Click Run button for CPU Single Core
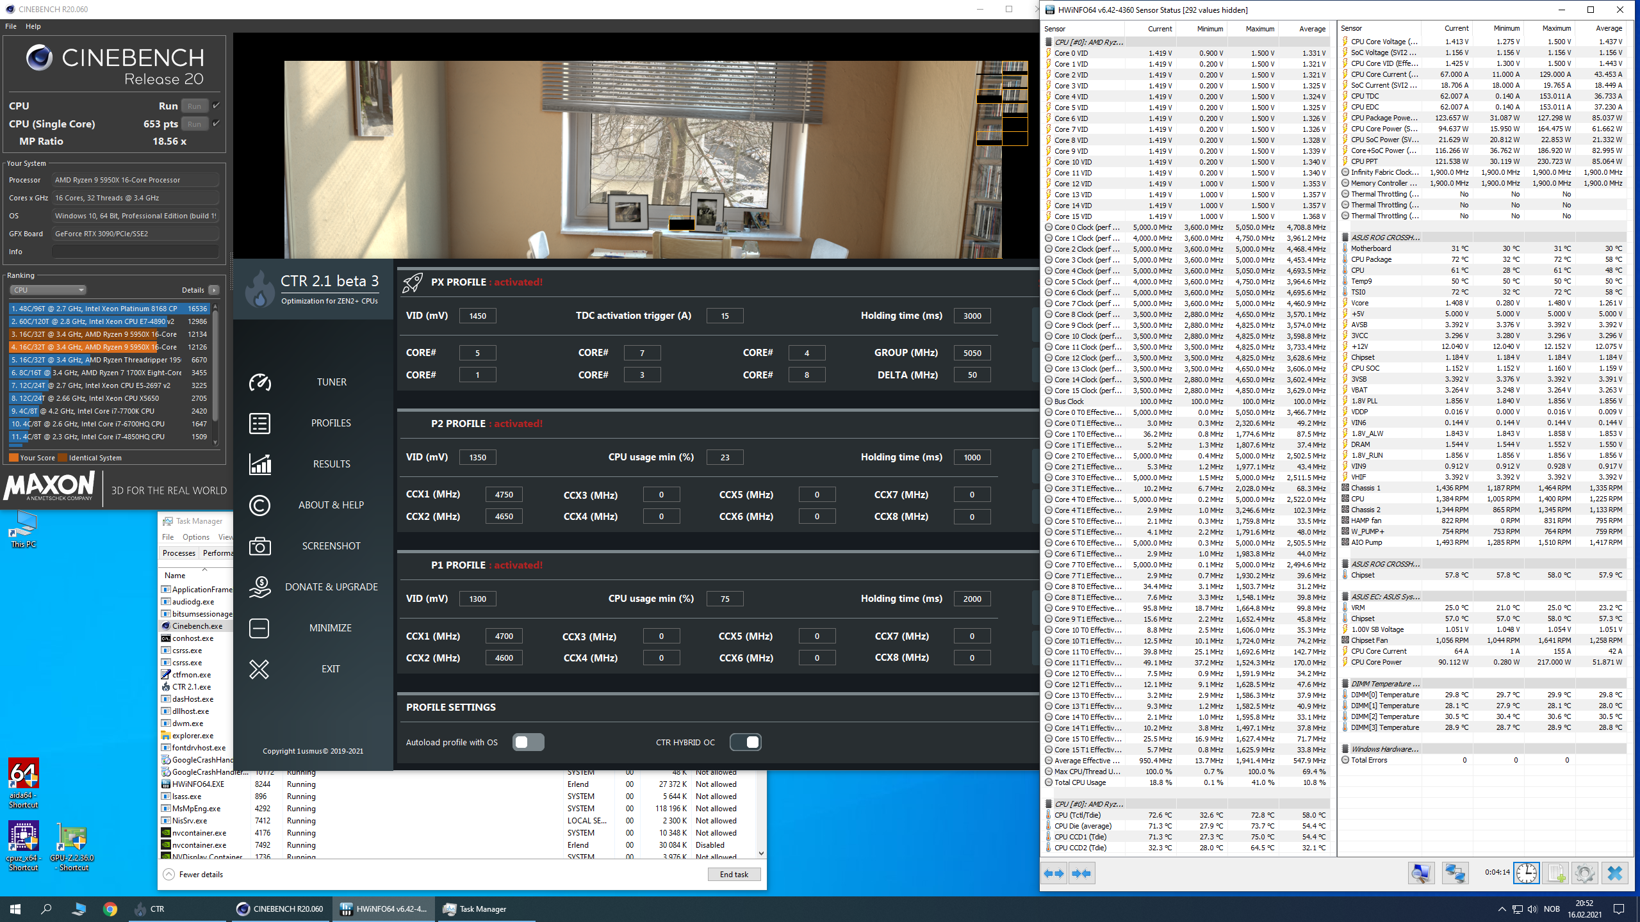Screen dimensions: 1640x922 (x=195, y=124)
